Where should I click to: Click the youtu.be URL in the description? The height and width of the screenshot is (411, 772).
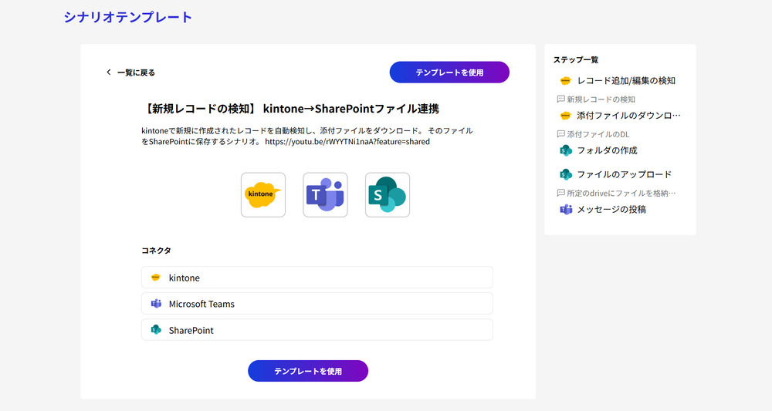coord(347,142)
